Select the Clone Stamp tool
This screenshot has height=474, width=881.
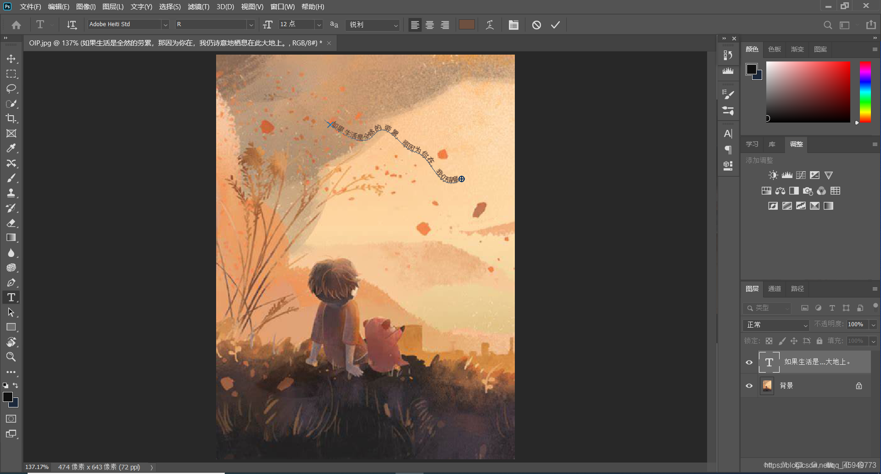click(11, 193)
